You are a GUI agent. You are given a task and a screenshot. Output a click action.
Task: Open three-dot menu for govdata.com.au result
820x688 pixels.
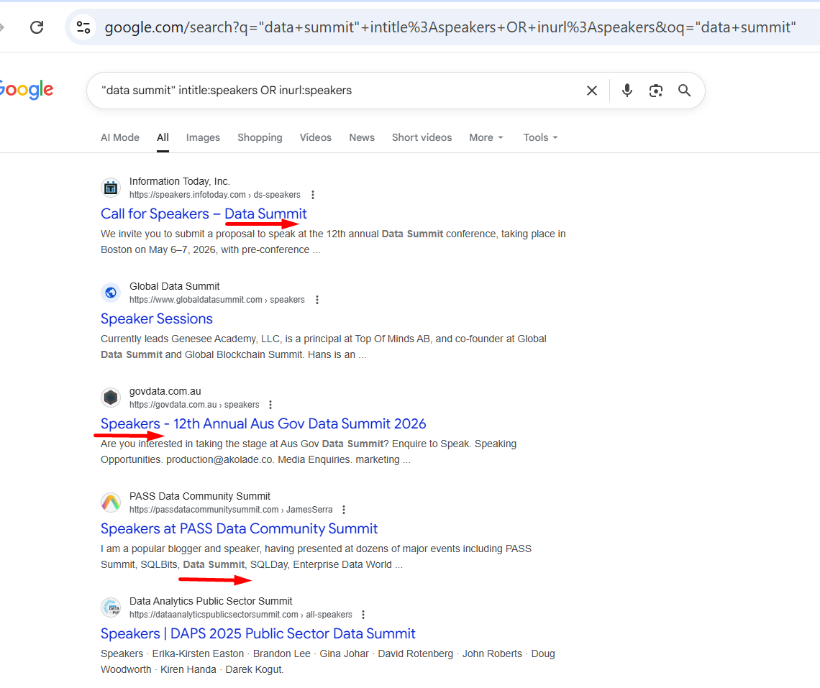(270, 405)
